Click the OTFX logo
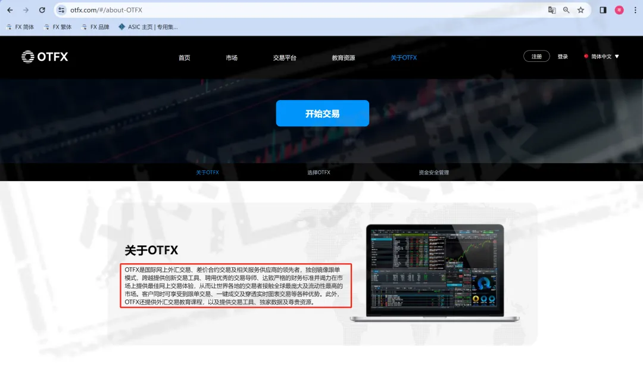643x365 pixels. [45, 57]
